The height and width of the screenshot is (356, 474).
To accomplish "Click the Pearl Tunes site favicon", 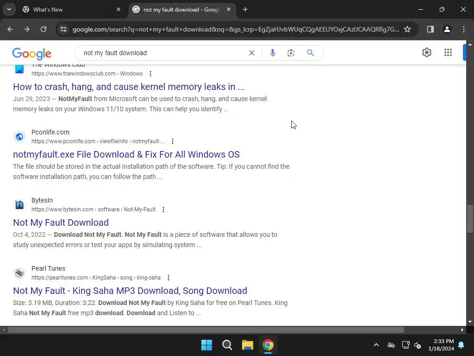I will (19, 273).
